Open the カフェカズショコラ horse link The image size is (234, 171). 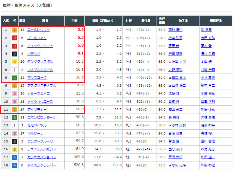pyautogui.click(x=41, y=158)
